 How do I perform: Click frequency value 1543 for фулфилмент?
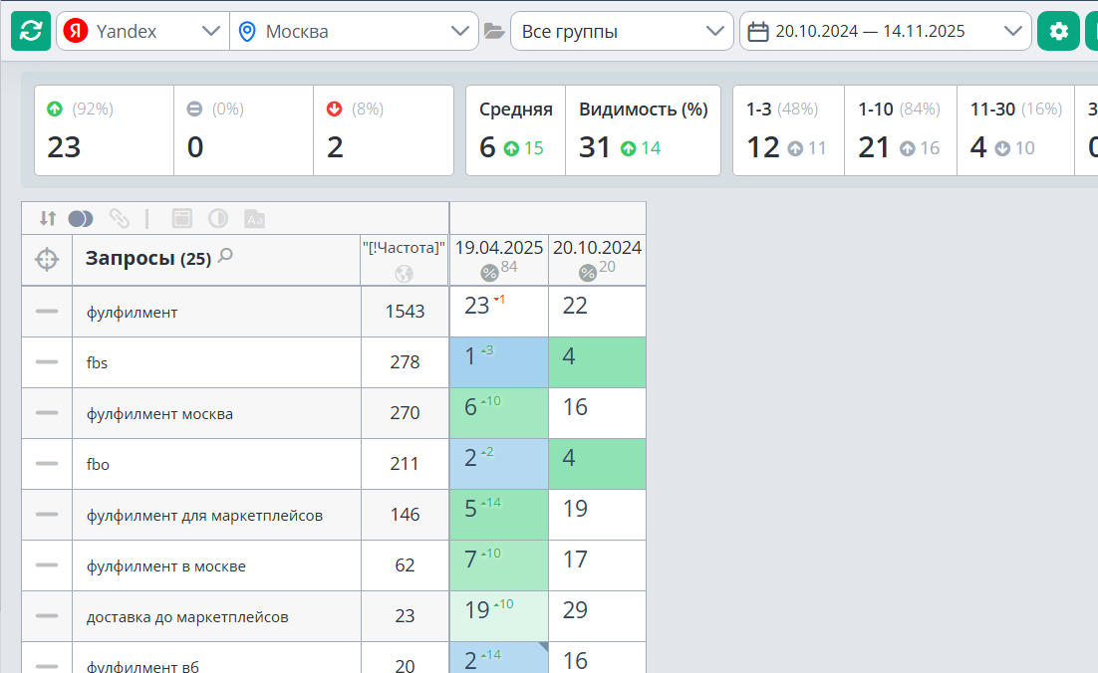pos(405,312)
